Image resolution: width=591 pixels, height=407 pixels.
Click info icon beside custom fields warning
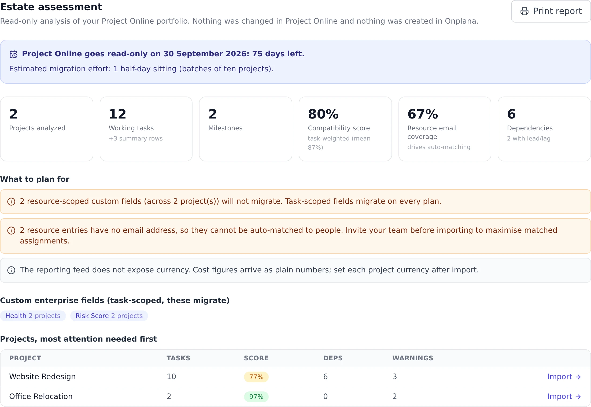(11, 202)
